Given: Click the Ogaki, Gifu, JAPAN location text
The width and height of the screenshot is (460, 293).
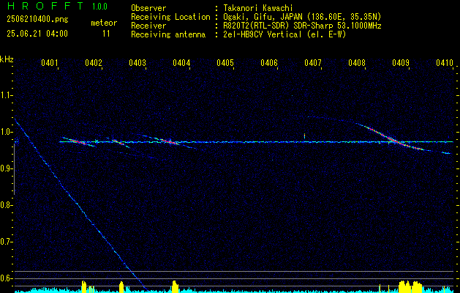Looking at the screenshot, I should pyautogui.click(x=302, y=17).
